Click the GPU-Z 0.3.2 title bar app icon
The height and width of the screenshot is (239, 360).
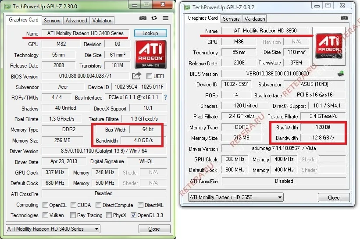[x=187, y=7]
